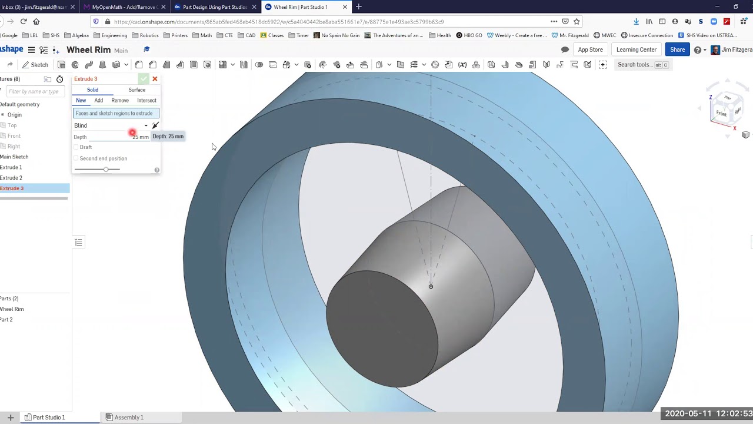Click the Depth value field
This screenshot has width=753, height=424.
pos(119,137)
